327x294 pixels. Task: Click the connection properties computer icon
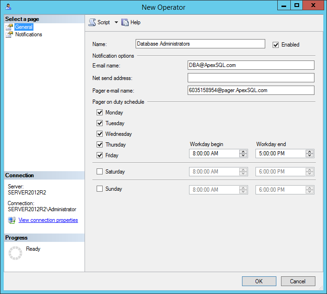12,220
